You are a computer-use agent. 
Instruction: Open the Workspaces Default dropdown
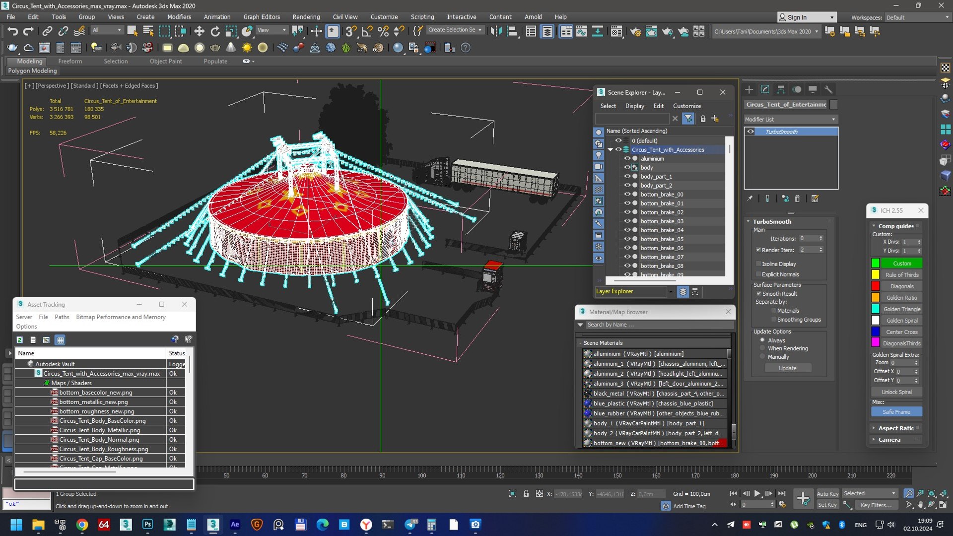pyautogui.click(x=917, y=17)
